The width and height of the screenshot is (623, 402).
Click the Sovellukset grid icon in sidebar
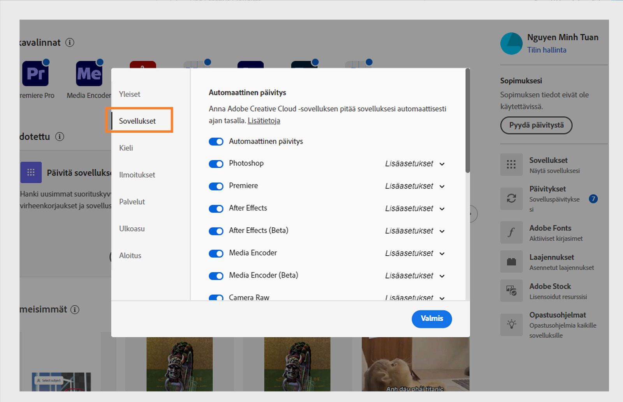511,164
